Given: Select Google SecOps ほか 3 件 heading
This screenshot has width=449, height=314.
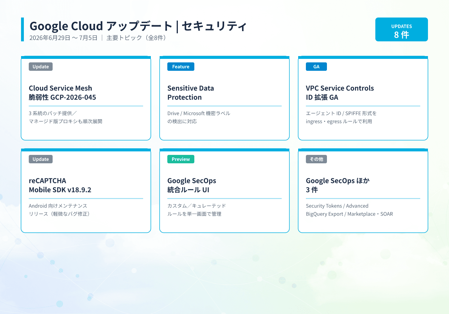Looking at the screenshot, I should [x=338, y=185].
